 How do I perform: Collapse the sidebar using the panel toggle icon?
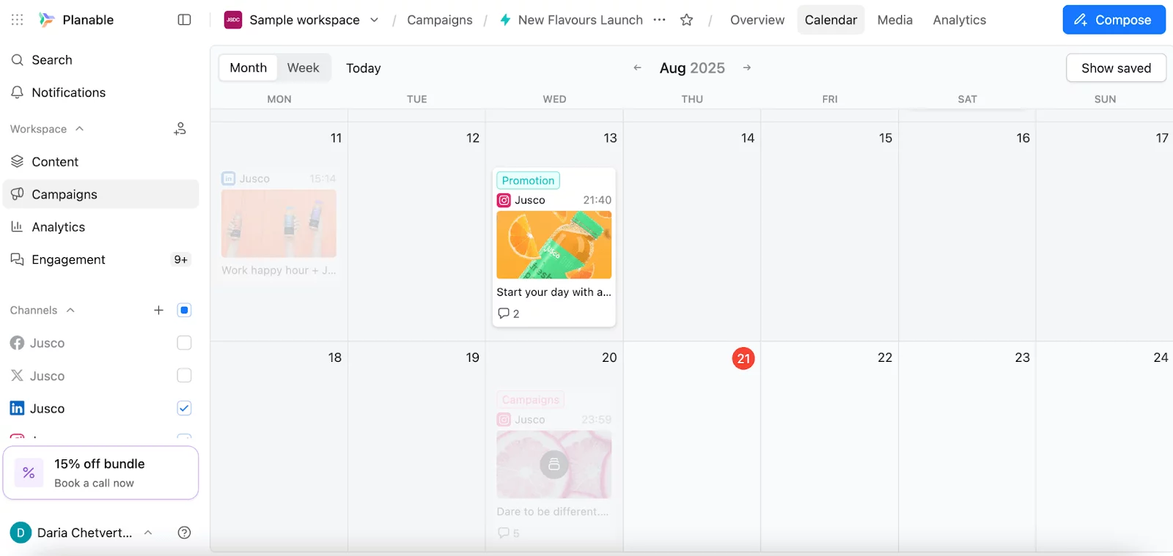coord(184,20)
